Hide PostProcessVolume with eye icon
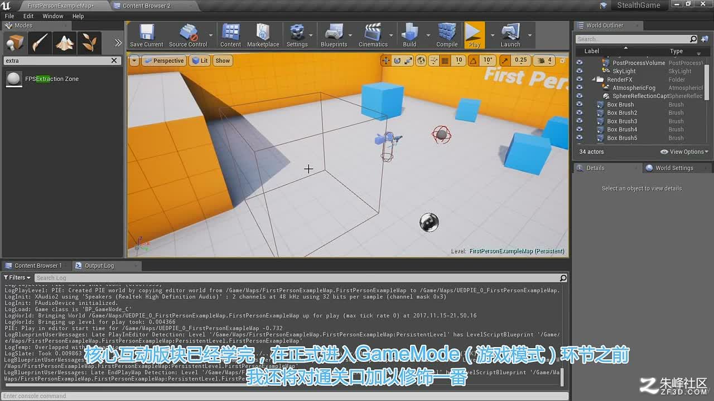 580,63
